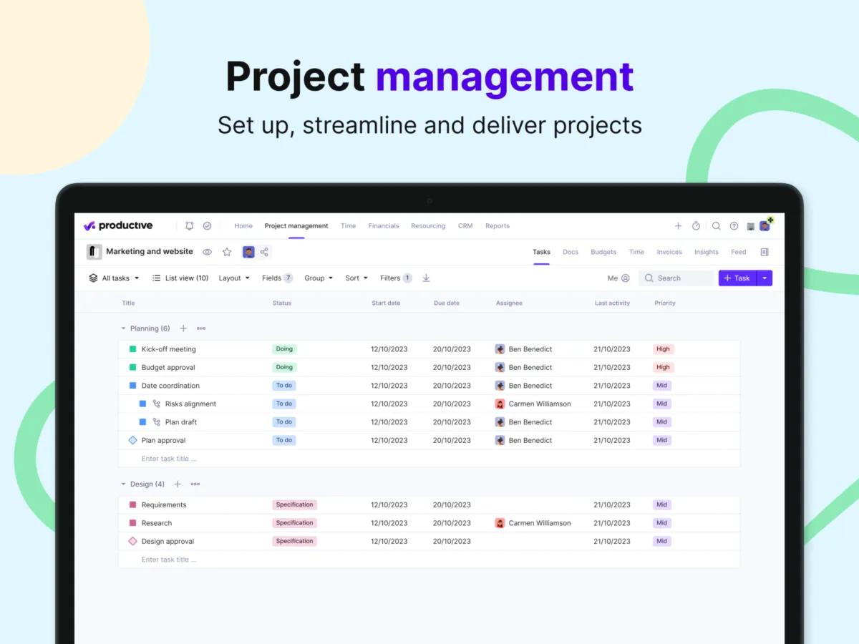Click Enter task title under Design
Image resolution: width=859 pixels, height=644 pixels.
pyautogui.click(x=169, y=560)
